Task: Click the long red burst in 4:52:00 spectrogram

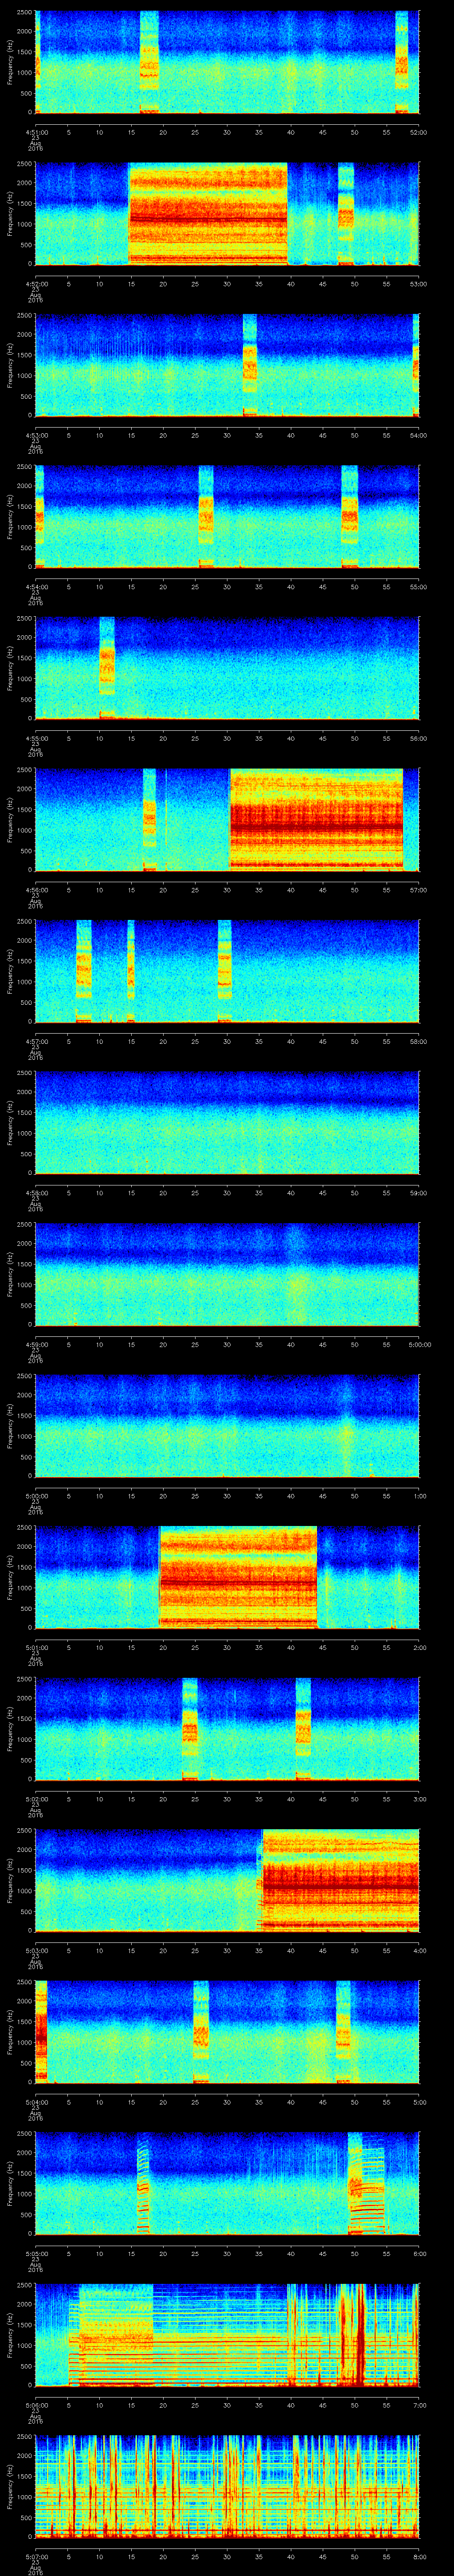Action: tap(207, 213)
